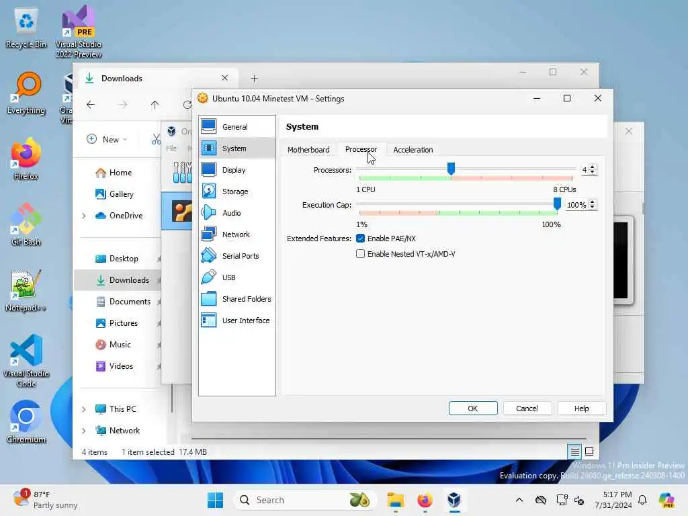688x516 pixels.
Task: Open Videos in Explorer sidebar
Action: pyautogui.click(x=118, y=366)
